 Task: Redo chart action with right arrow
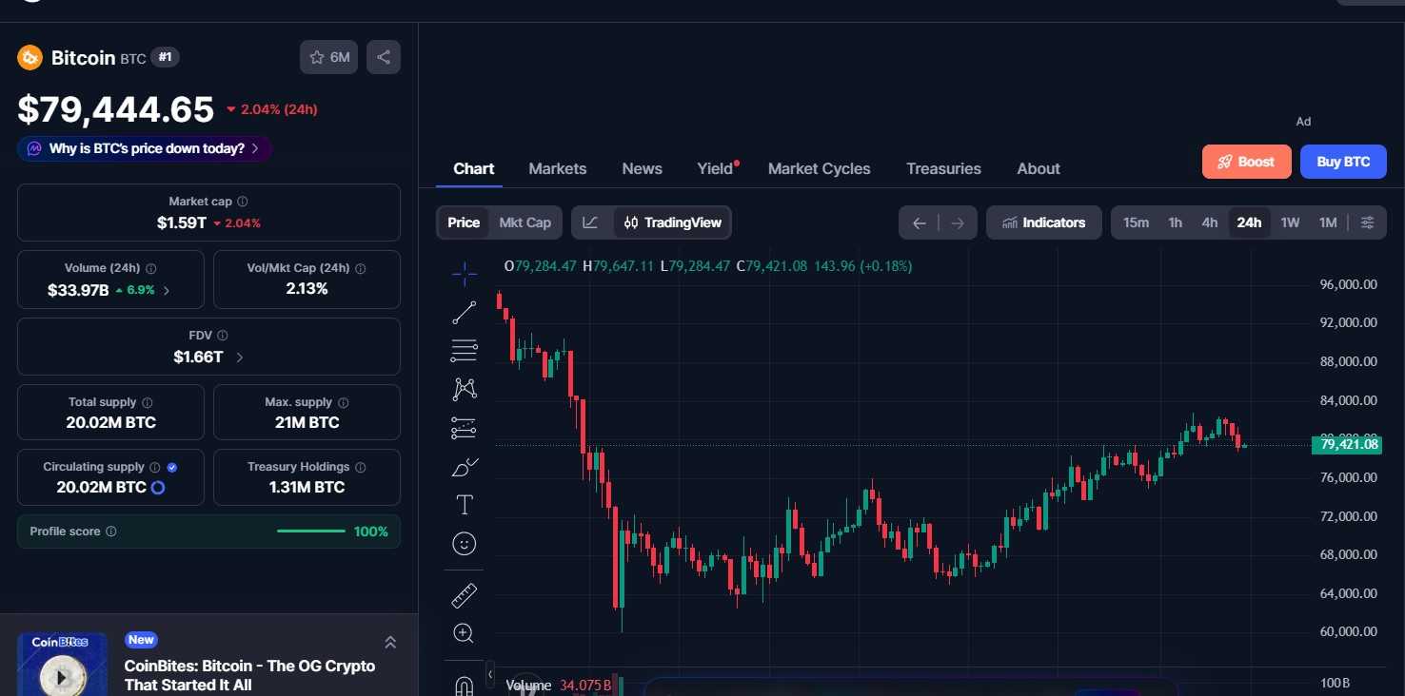click(x=958, y=222)
